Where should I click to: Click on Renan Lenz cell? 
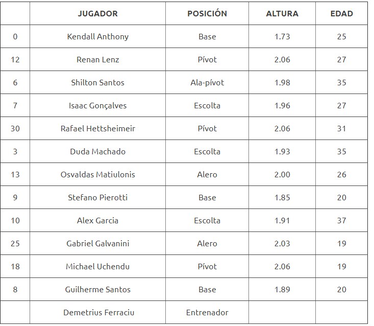98,60
